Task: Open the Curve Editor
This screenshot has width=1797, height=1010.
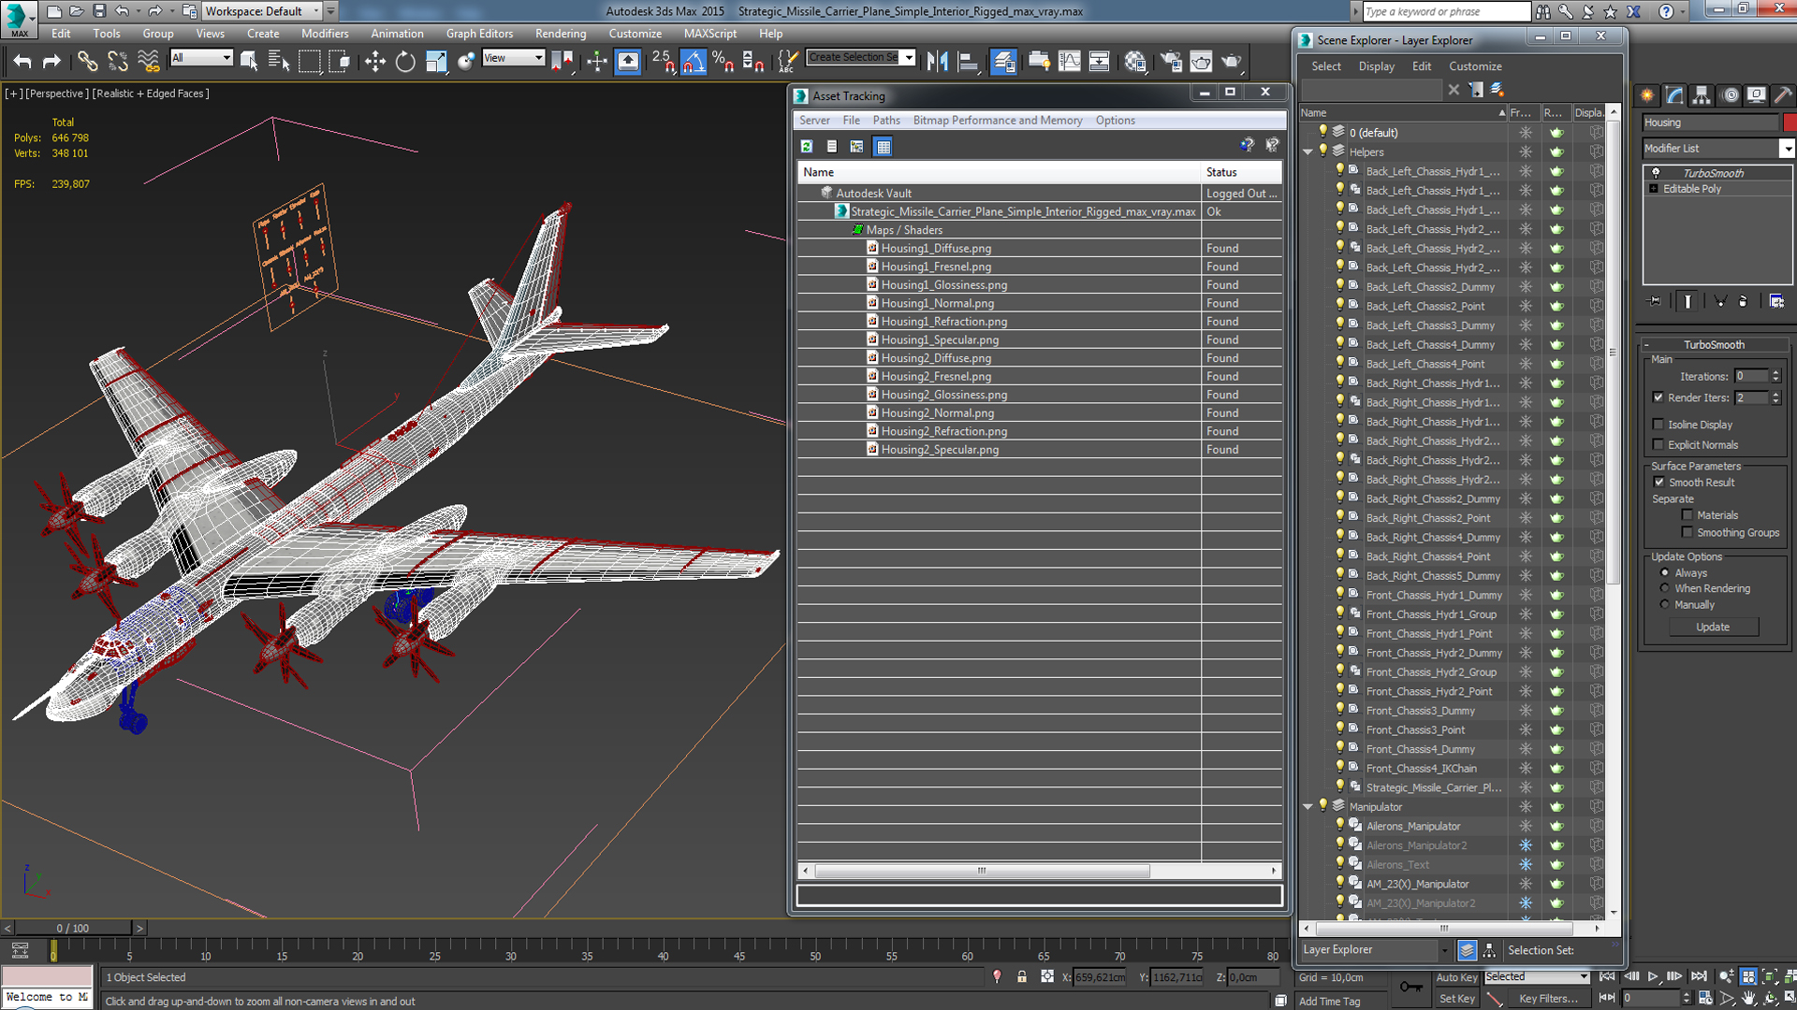Action: [1069, 62]
